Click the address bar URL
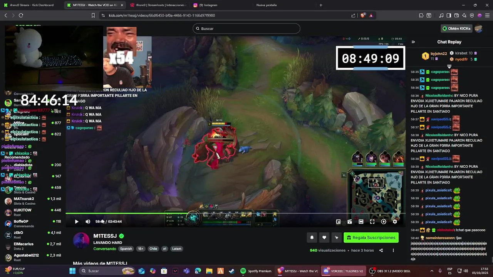493x277 pixels. click(162, 15)
